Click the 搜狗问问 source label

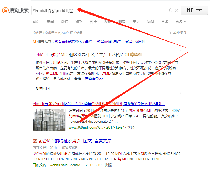(43, 88)
